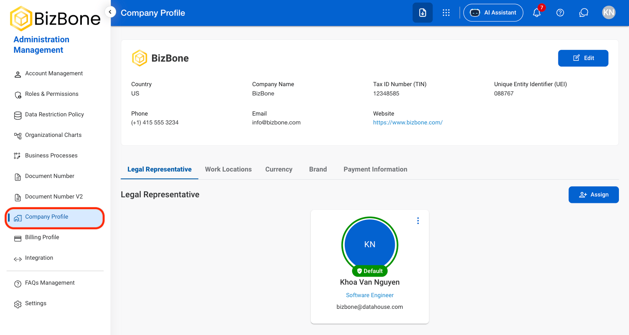
Task: Switch to the Payment Information tab
Action: [375, 170]
